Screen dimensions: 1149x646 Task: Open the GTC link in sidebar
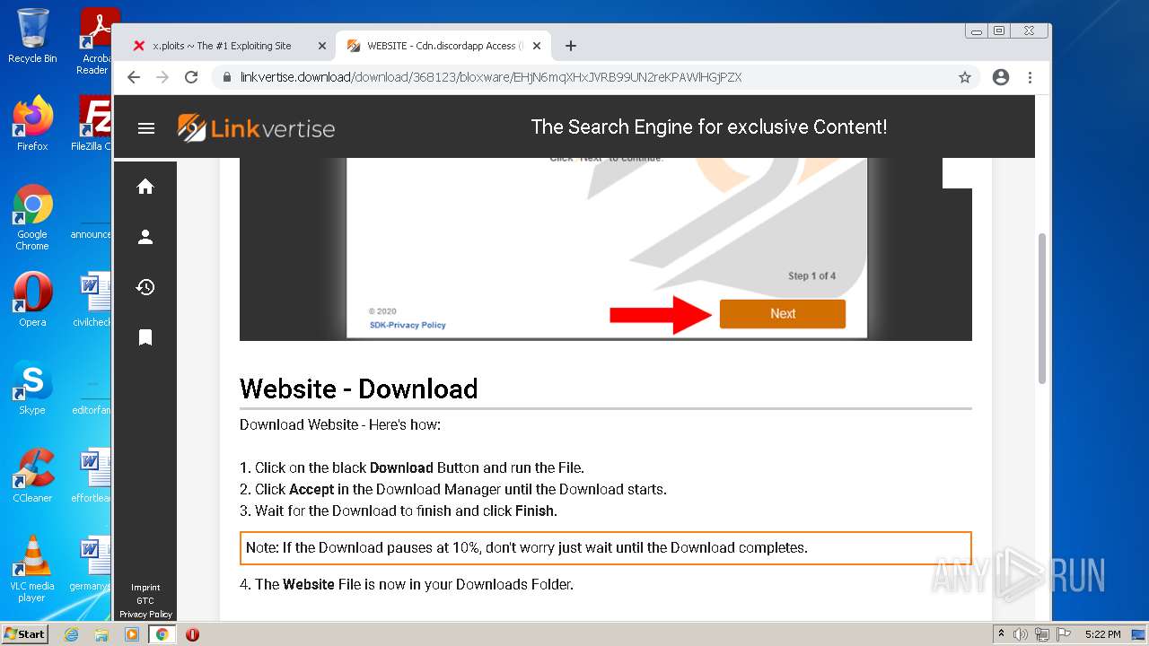pos(145,601)
